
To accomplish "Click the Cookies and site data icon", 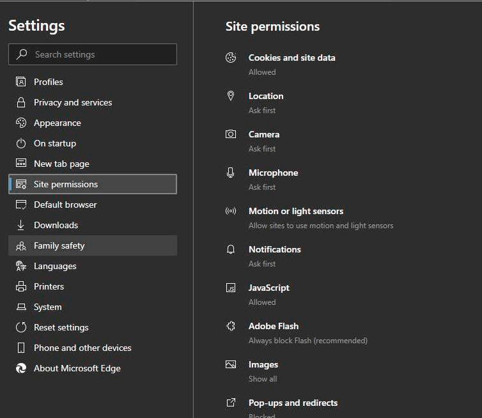I will tap(231, 58).
